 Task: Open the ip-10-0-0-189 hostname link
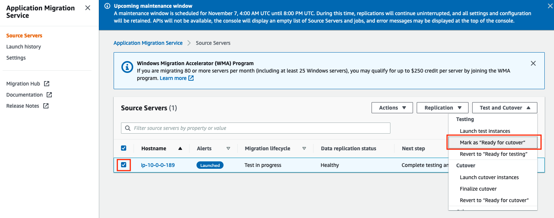(x=158, y=165)
